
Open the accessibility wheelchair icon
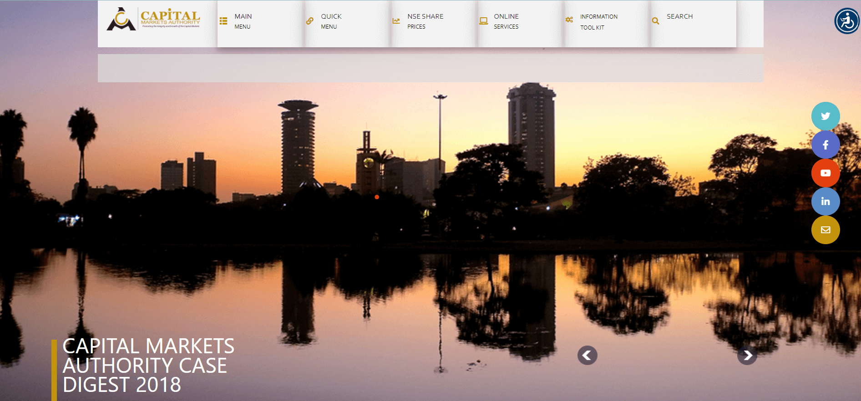coord(847,21)
